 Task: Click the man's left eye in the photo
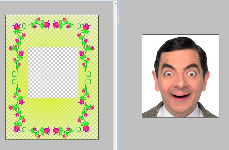(169, 74)
